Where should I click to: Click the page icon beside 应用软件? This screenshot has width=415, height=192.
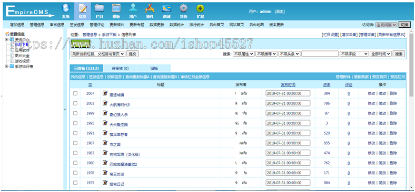tap(12, 50)
